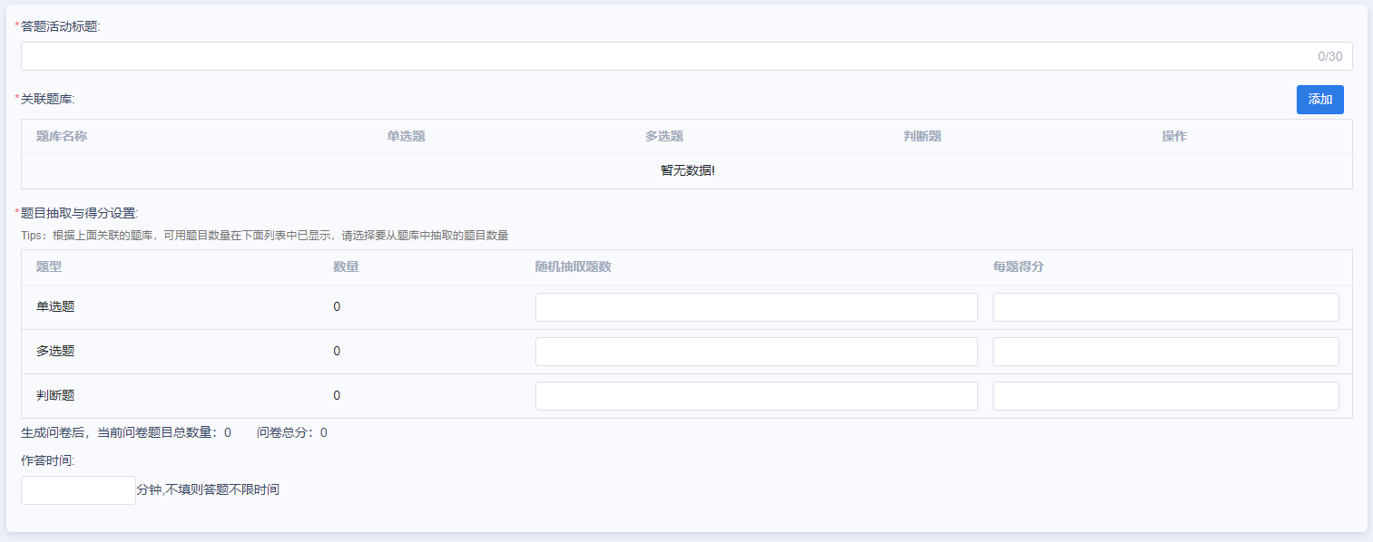This screenshot has width=1373, height=542.
Task: Focus 多选题 row's 每题得分 input
Action: click(x=1165, y=352)
